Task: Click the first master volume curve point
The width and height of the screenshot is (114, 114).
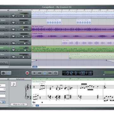Action: pos(36,60)
